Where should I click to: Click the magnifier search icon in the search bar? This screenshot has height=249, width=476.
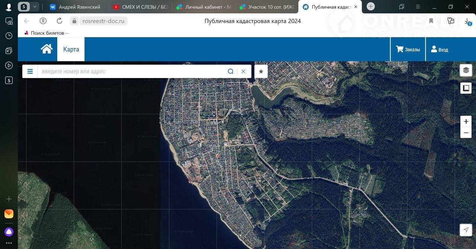[x=231, y=71]
